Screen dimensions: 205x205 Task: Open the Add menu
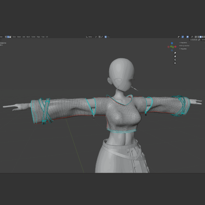coord(24,37)
